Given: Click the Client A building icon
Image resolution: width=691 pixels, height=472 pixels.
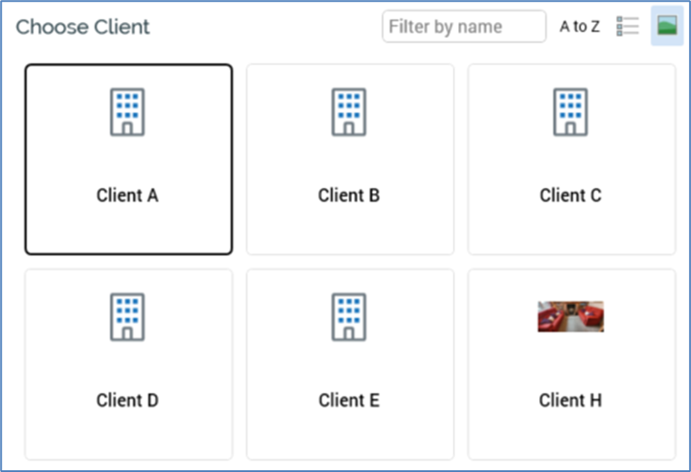Looking at the screenshot, I should pyautogui.click(x=127, y=111).
